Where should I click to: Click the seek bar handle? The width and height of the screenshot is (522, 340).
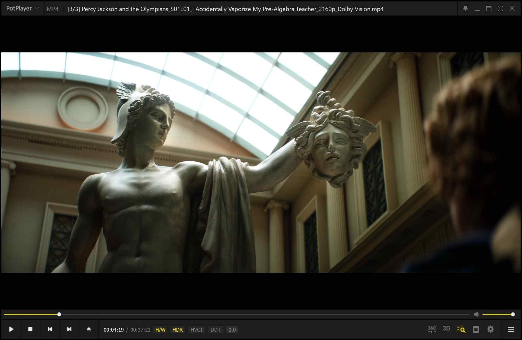tap(59, 314)
